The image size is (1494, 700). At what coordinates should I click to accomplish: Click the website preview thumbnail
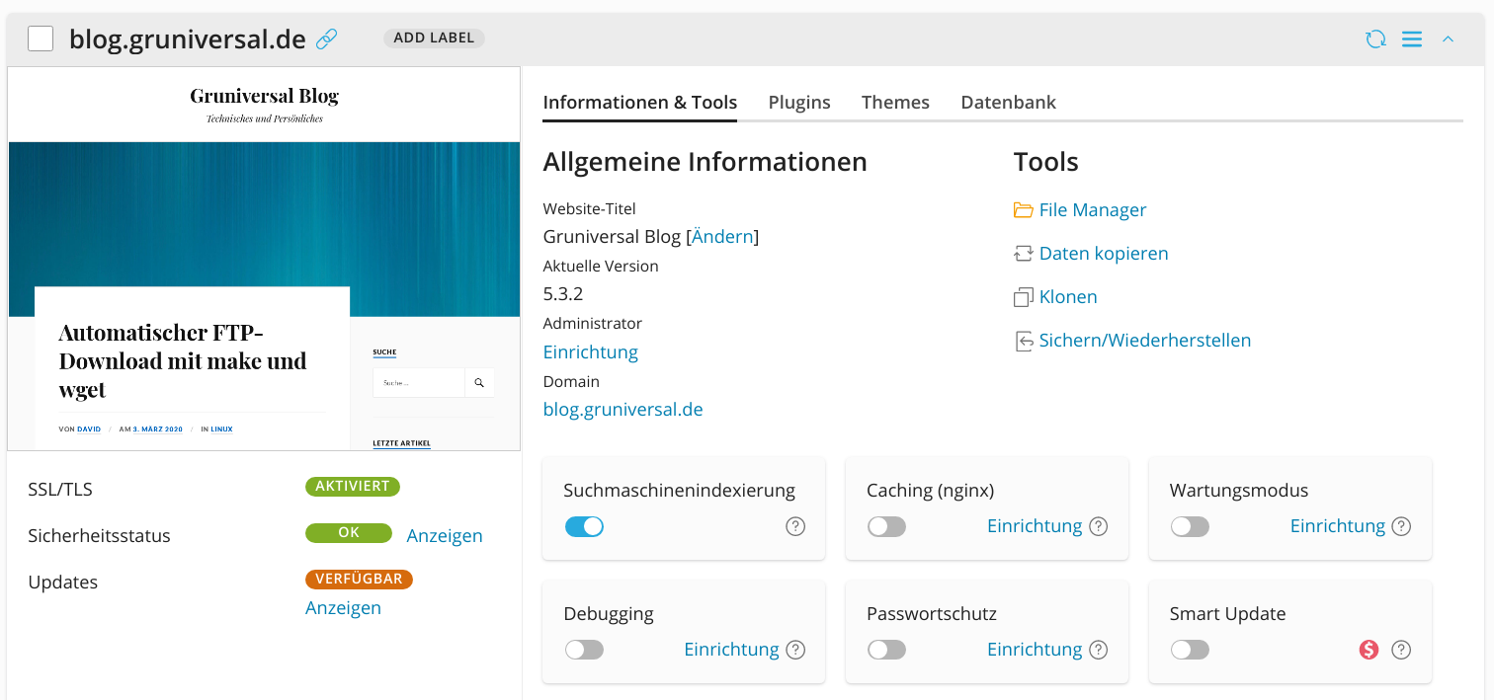264,257
